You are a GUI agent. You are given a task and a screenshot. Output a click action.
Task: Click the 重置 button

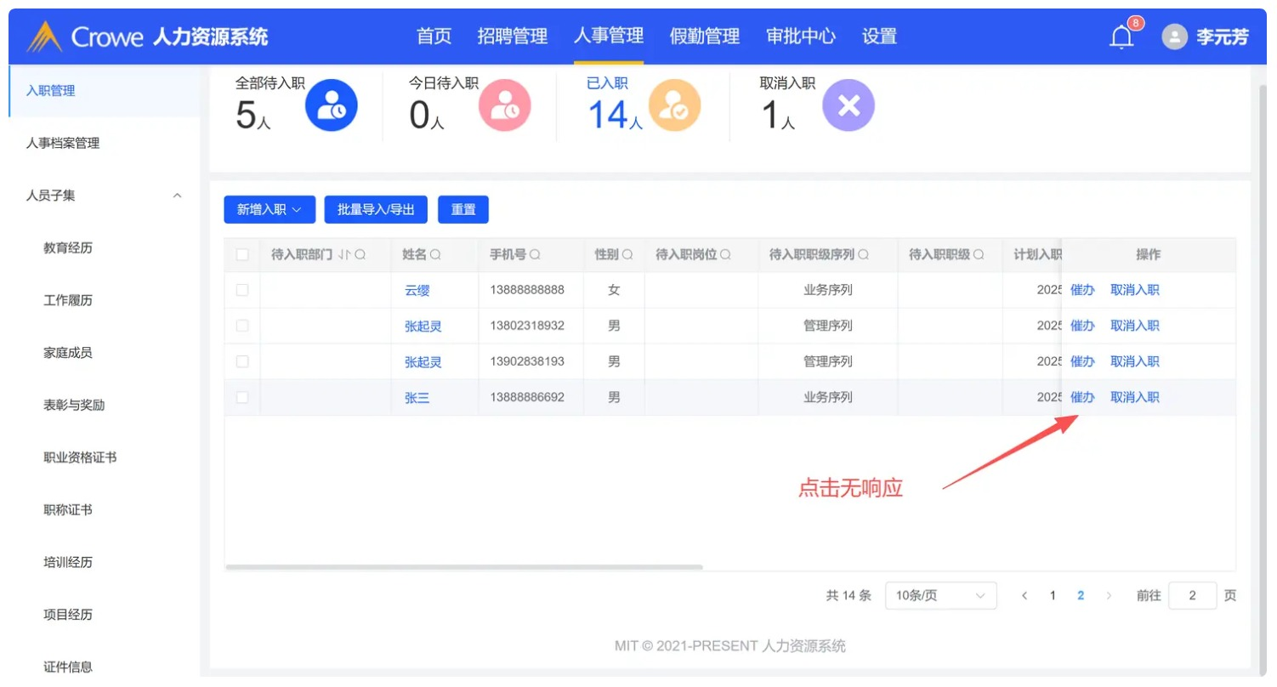coord(463,210)
